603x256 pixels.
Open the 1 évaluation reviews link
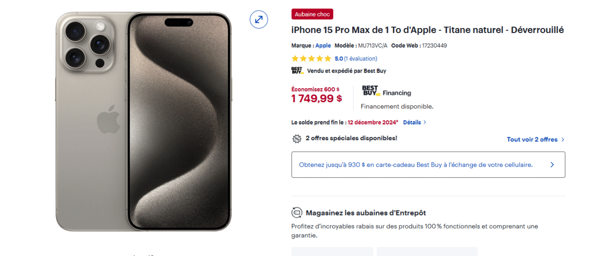coord(360,59)
